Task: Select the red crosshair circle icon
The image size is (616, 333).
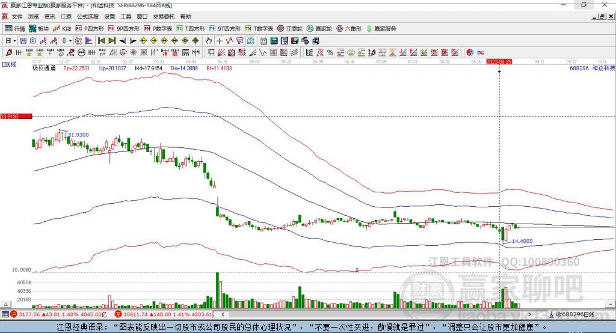Action: tap(123, 53)
